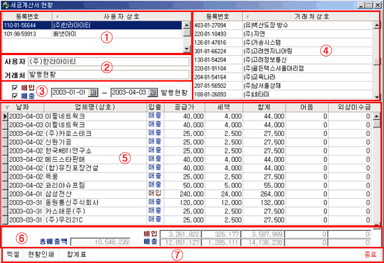
Task: Select client 220-81-91104 in client list
Action: (283, 68)
